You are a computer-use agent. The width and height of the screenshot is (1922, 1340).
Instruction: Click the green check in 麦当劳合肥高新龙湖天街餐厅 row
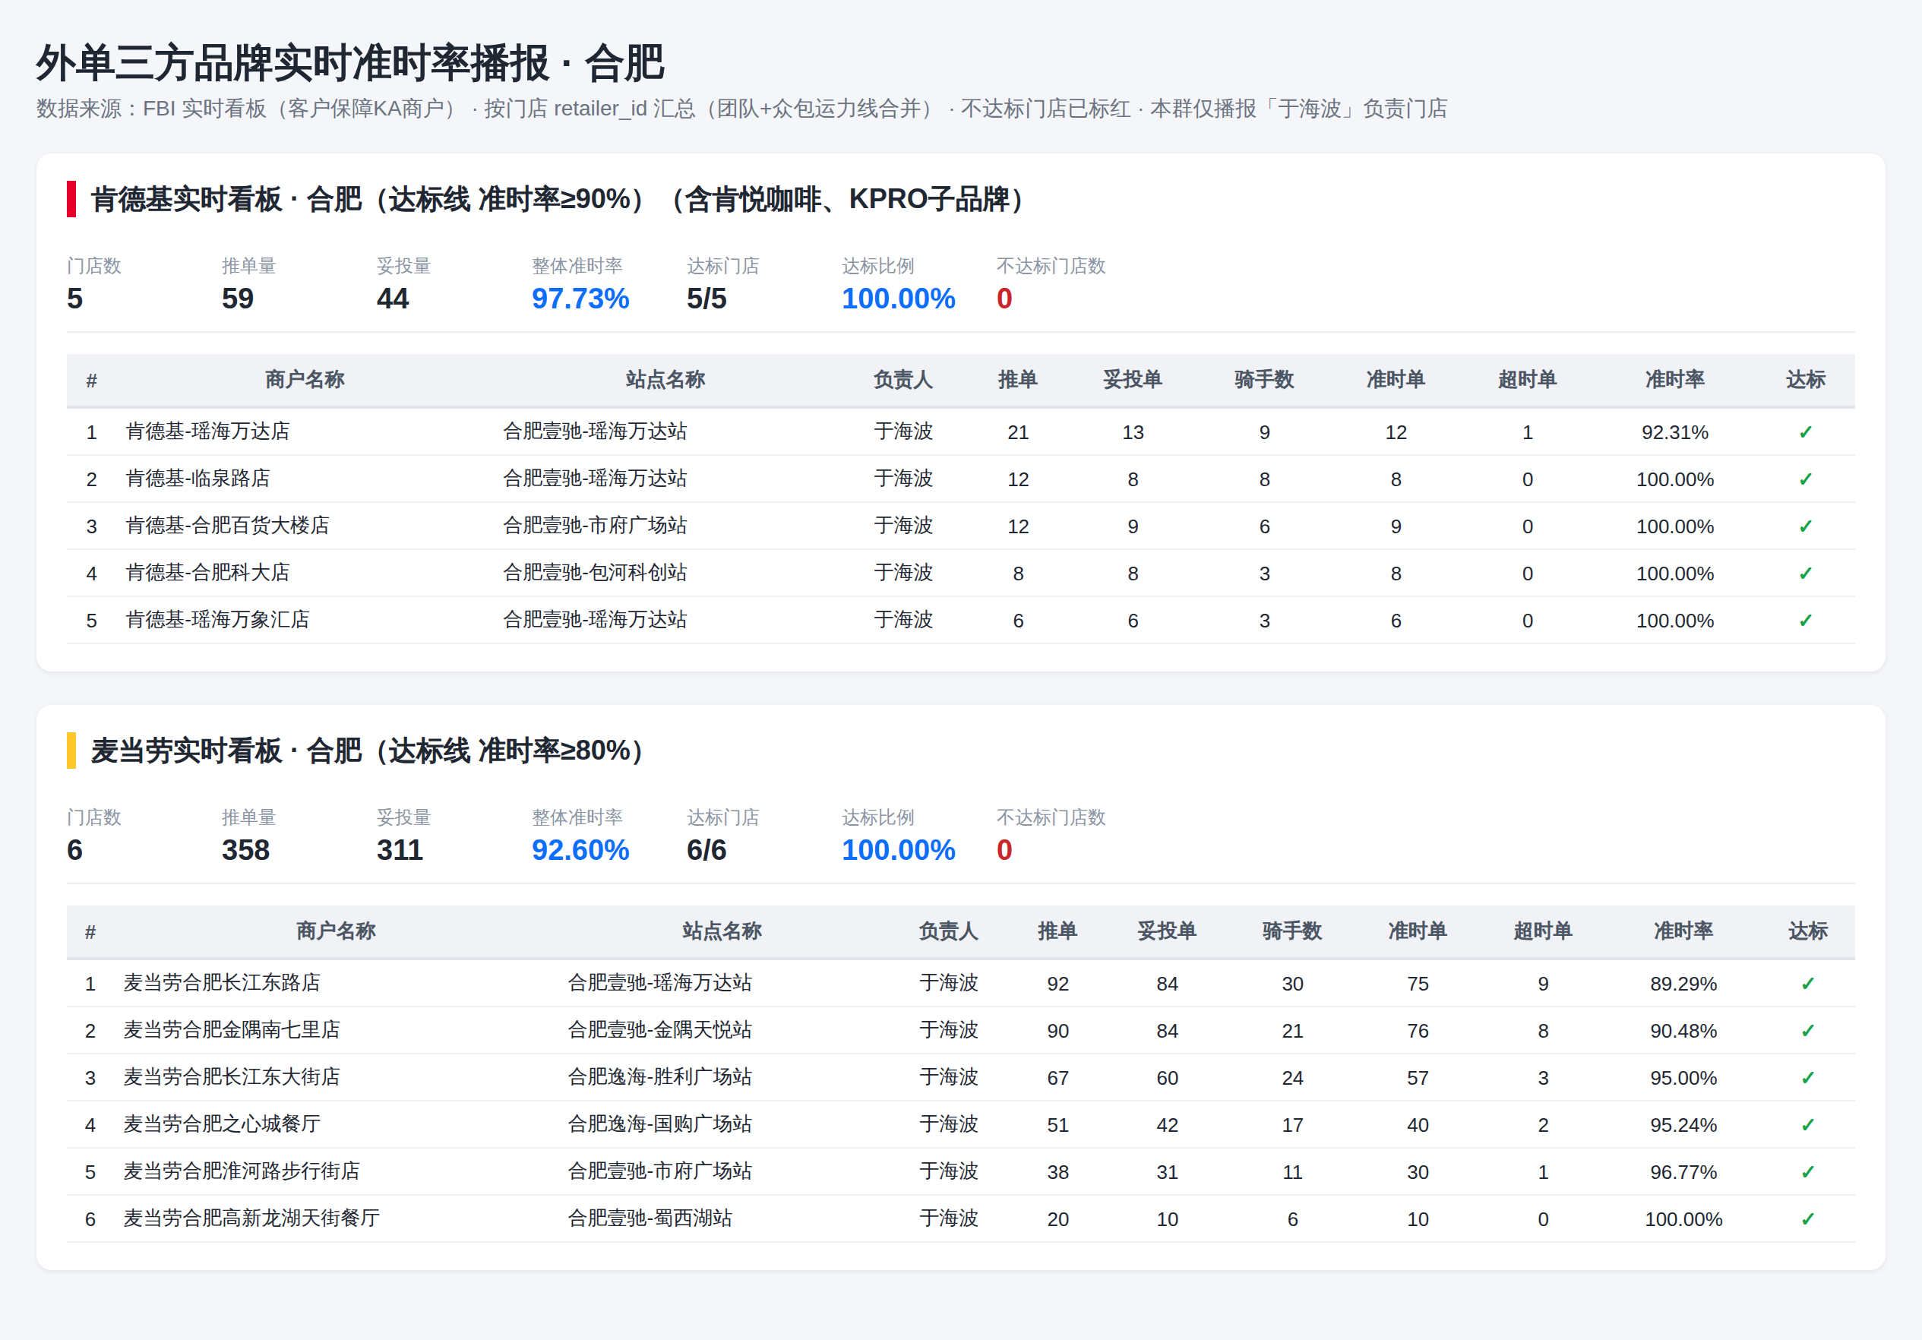(x=1808, y=1218)
